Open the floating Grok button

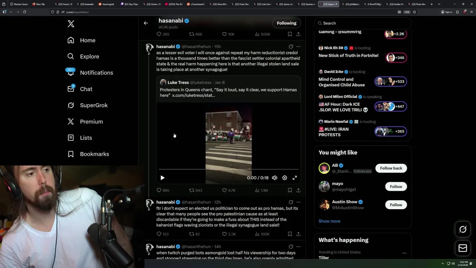click(x=463, y=230)
